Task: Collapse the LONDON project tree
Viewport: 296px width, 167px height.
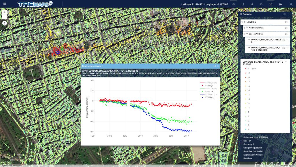Action: point(242,22)
